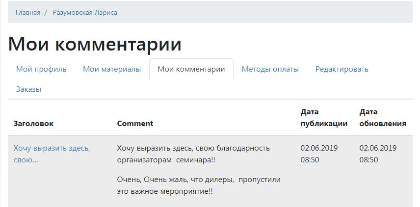
Task: Click the Мои комментарии page heading
Action: [x=95, y=44]
